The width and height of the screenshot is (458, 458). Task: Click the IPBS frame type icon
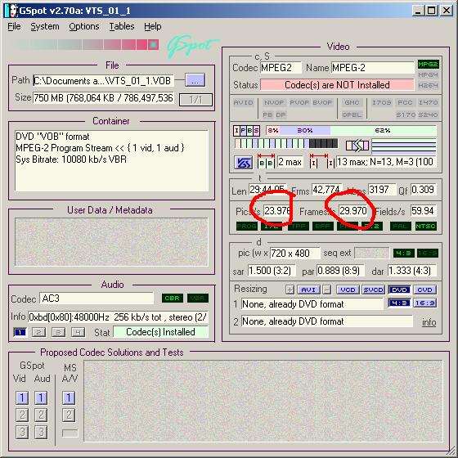click(246, 131)
